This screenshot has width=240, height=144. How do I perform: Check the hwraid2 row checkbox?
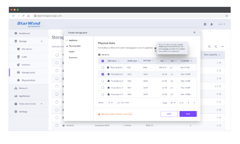click(x=57, y=125)
